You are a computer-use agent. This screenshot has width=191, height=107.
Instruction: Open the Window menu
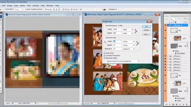[x=50, y=5]
